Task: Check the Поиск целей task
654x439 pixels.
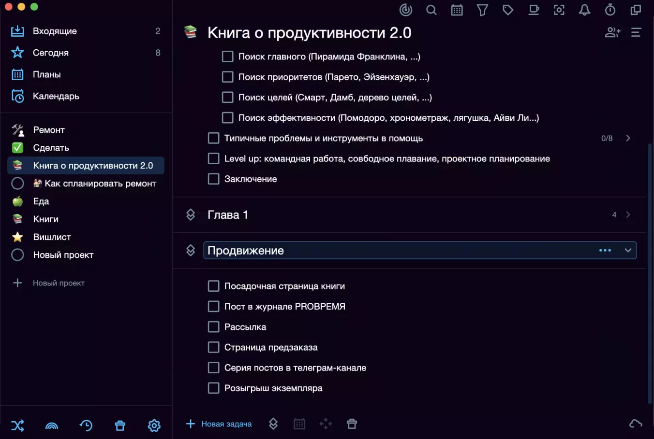Action: tap(227, 97)
